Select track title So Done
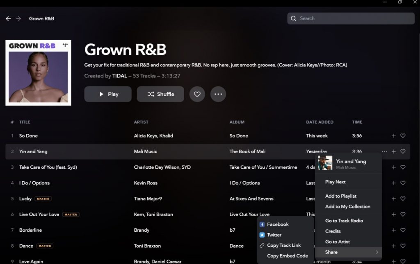The width and height of the screenshot is (420, 264). click(28, 136)
